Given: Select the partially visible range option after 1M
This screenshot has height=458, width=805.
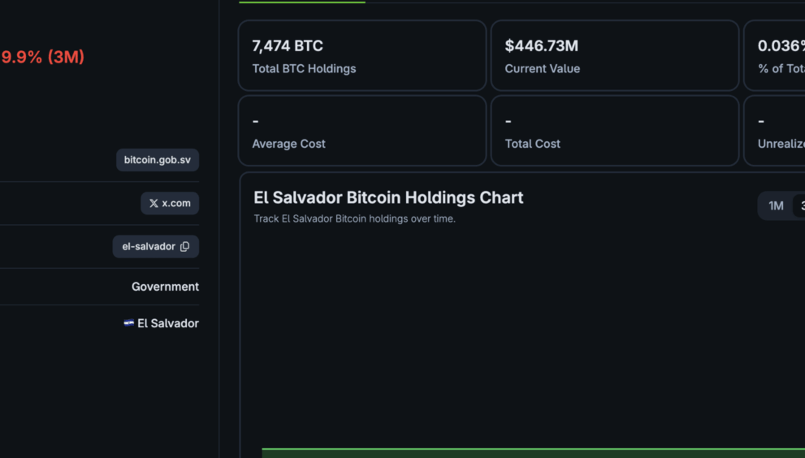Looking at the screenshot, I should [x=800, y=206].
